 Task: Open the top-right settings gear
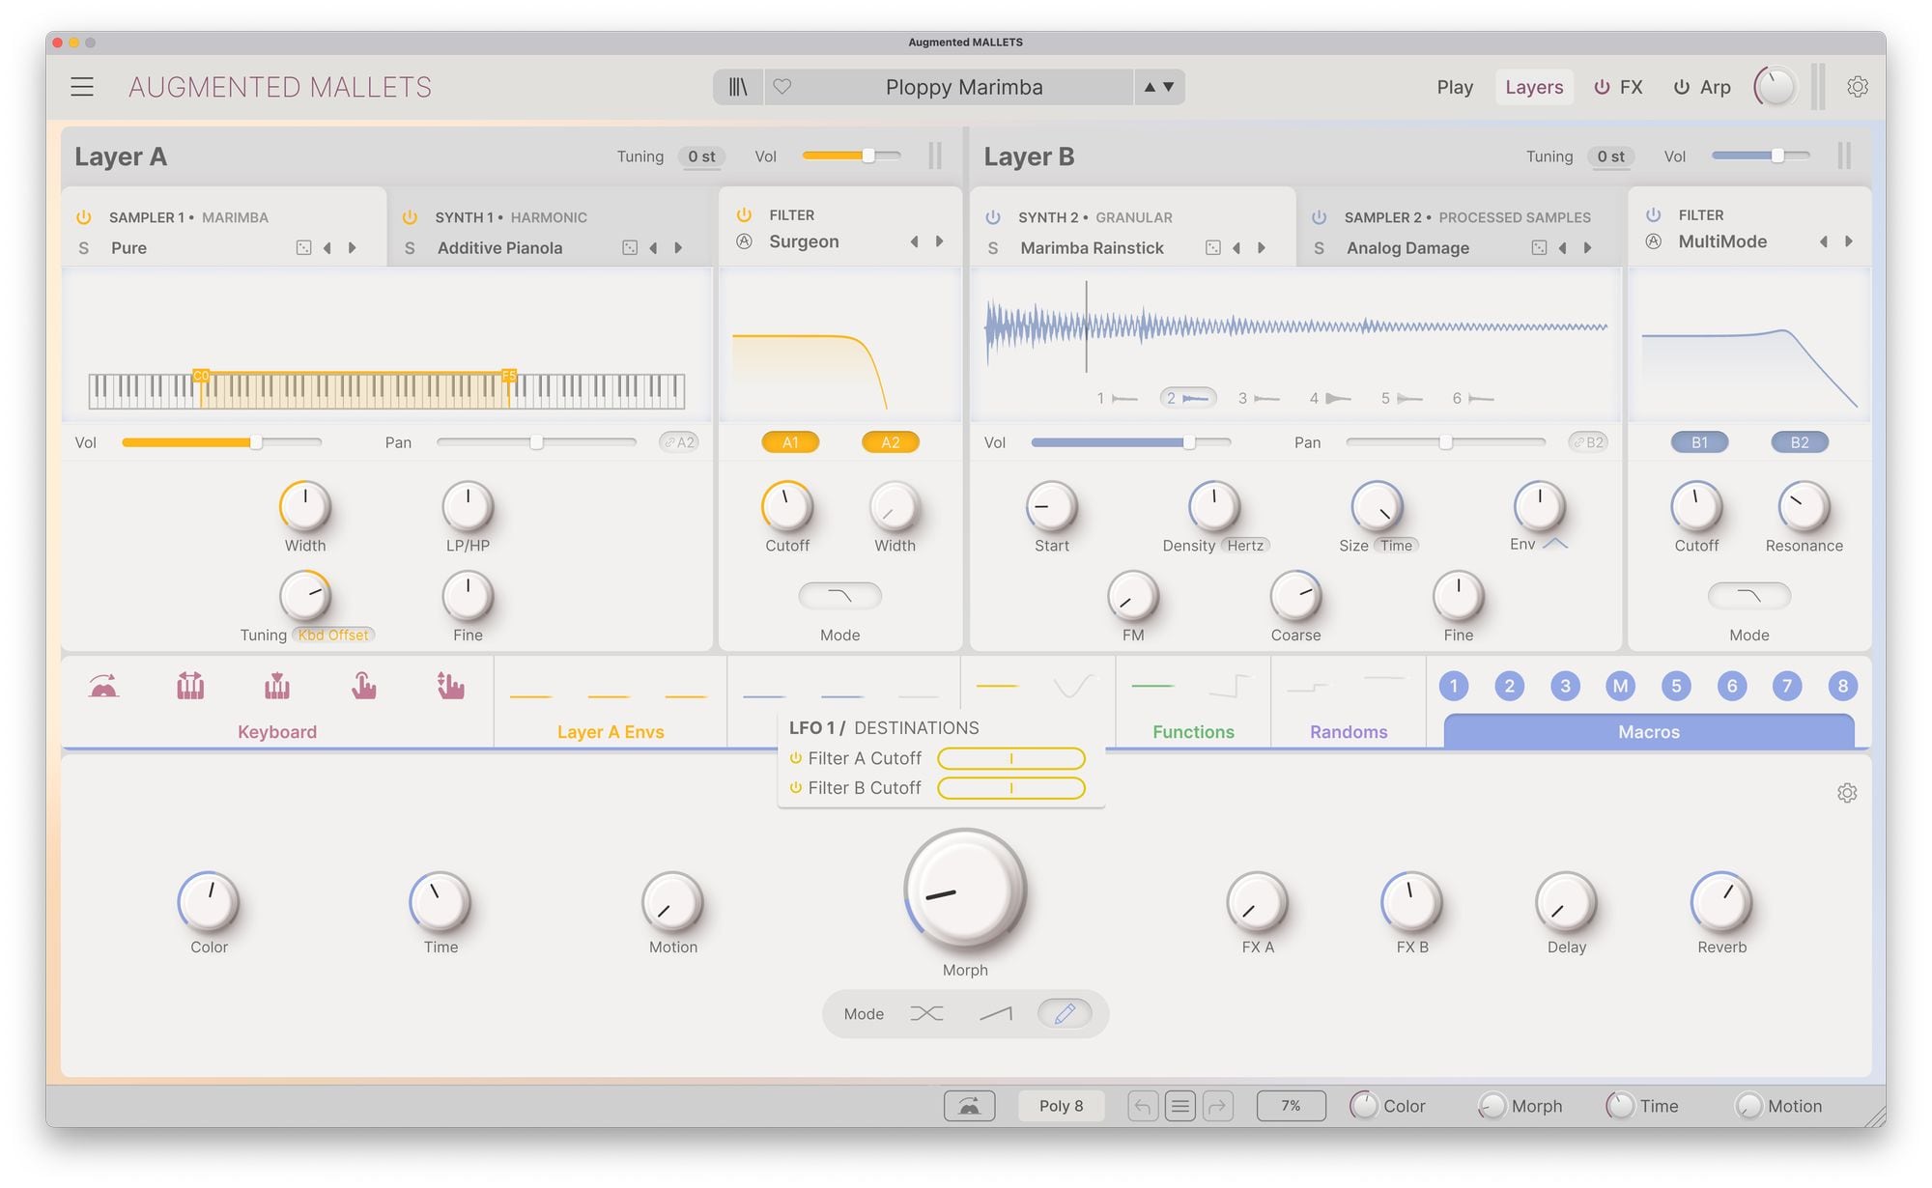click(1857, 87)
